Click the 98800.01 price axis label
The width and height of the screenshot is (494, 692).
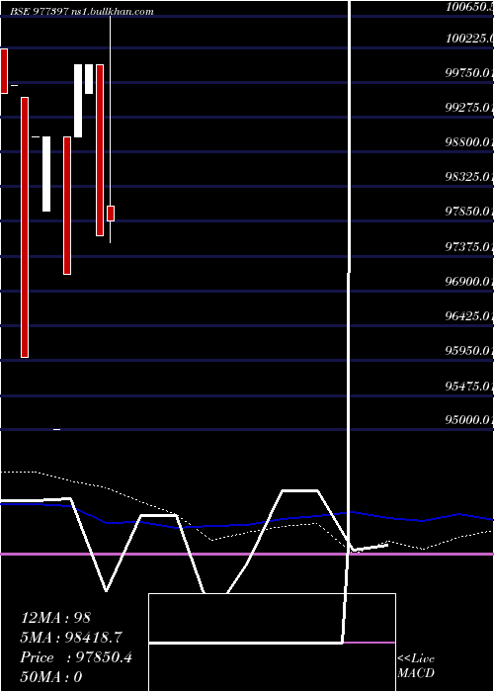coord(469,142)
